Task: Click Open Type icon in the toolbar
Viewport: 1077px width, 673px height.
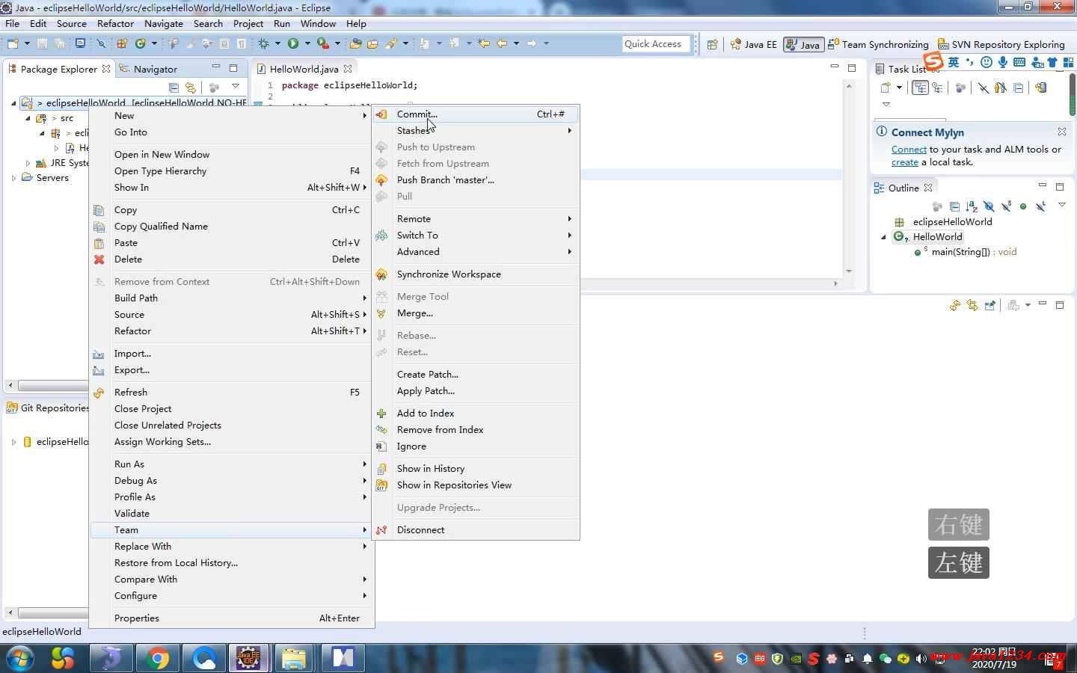Action: click(x=355, y=43)
